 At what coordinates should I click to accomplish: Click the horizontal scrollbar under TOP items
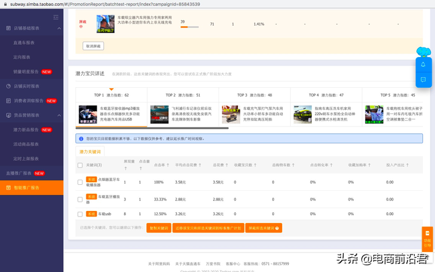(x=152, y=128)
